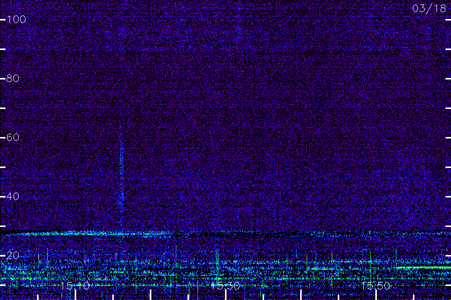Click the 60 frequency axis label
Viewport: 451px width, 300px height.
tap(13, 137)
